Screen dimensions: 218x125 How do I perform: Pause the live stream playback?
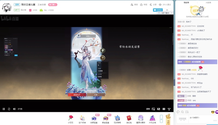(4, 109)
